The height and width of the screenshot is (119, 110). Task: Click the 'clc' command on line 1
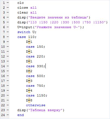[x=21, y=3]
